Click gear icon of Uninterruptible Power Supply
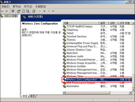This screenshot has width=135, height=102. 64,43
